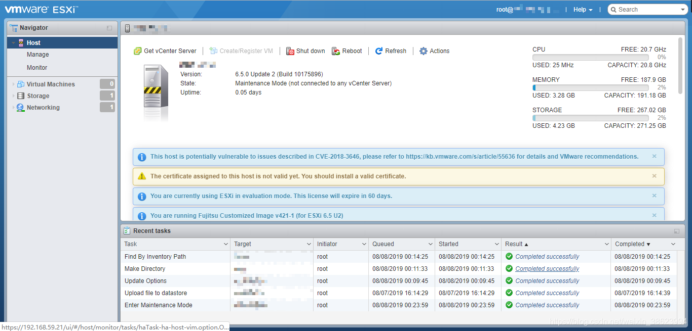Minimize the Recent tasks panel
The width and height of the screenshot is (692, 331).
tap(677, 231)
